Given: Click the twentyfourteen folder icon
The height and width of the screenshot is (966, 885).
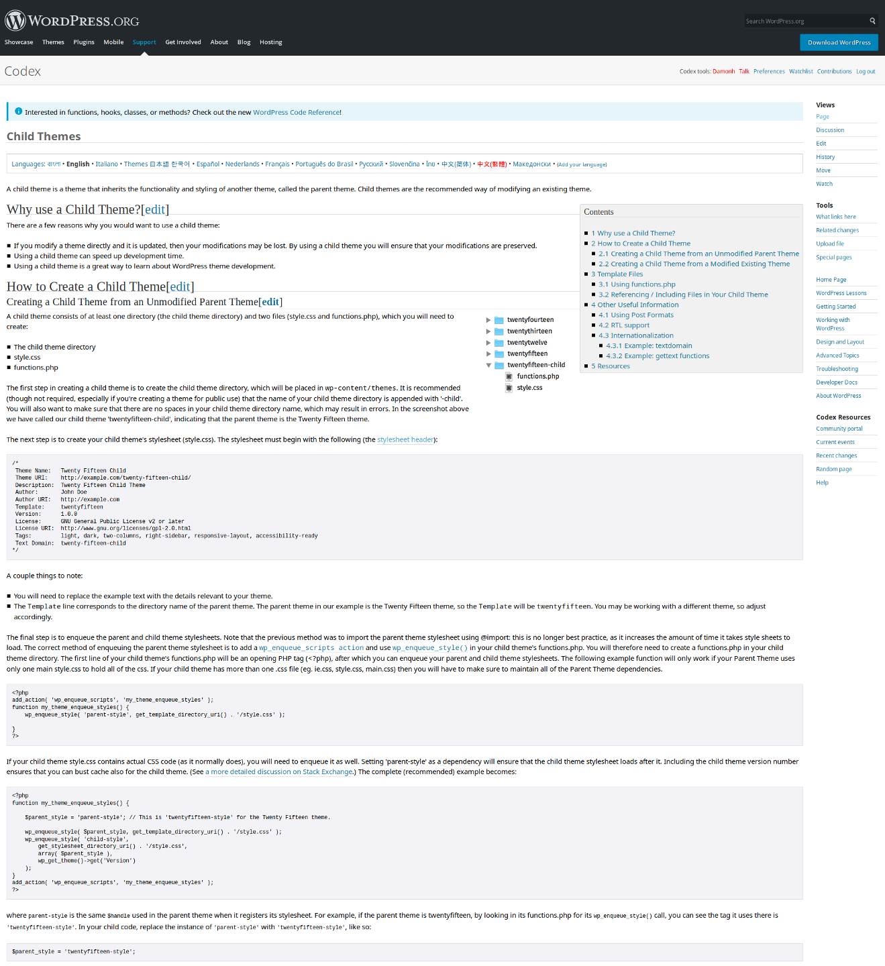Looking at the screenshot, I should point(499,320).
